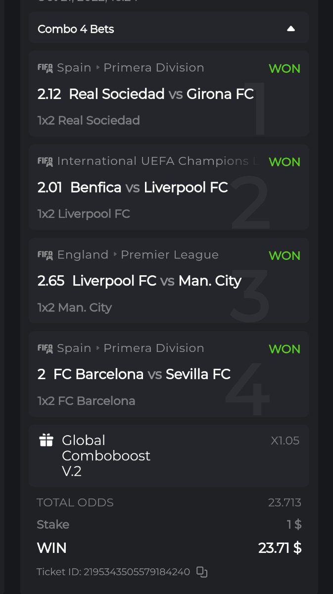The width and height of the screenshot is (333, 594).
Task: Click the Ticket ID number
Action: pyautogui.click(x=137, y=572)
